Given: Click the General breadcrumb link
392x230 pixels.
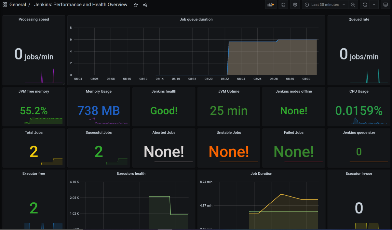Looking at the screenshot, I should tap(18, 4).
